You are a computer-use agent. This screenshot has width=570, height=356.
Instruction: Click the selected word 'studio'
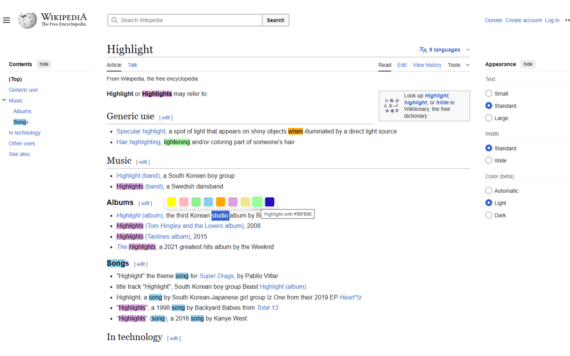pos(220,215)
